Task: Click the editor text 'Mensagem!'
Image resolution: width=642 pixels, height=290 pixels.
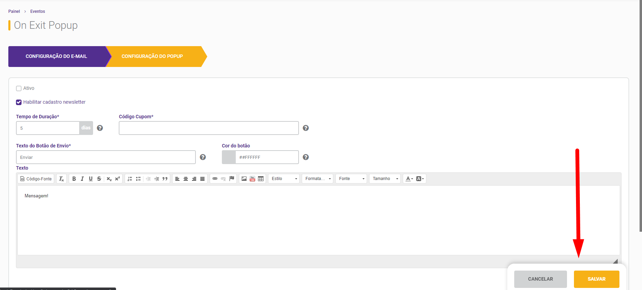Action: [x=36, y=196]
